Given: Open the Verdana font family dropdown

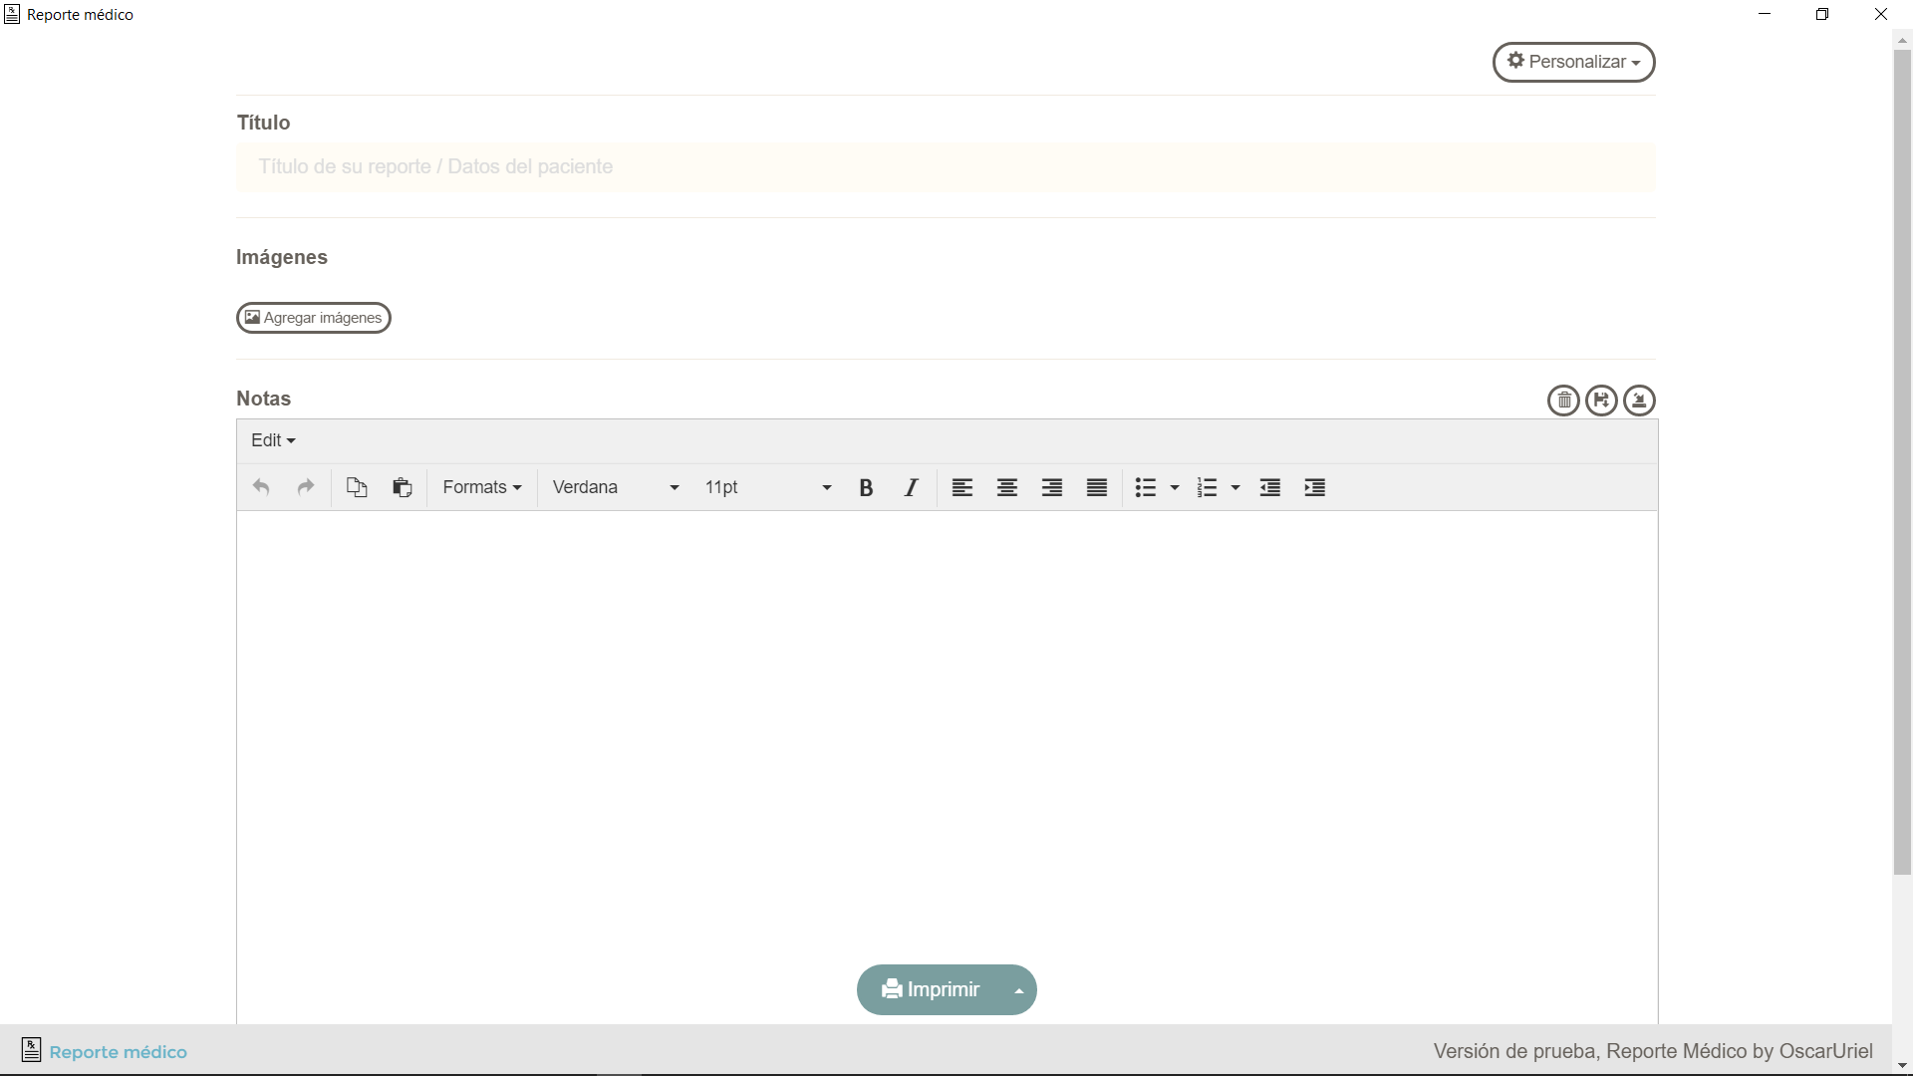Looking at the screenshot, I should pyautogui.click(x=615, y=487).
